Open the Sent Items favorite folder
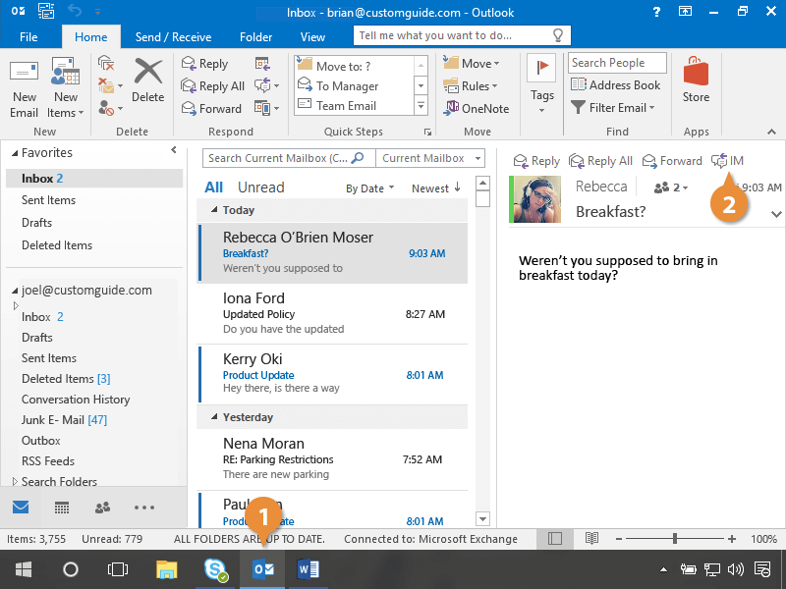The height and width of the screenshot is (589, 786). 48,200
